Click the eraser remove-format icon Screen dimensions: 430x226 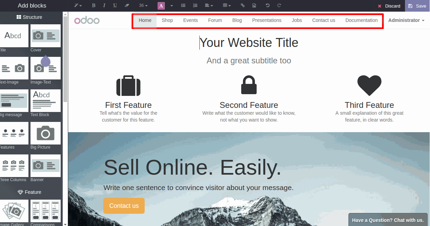127,5
